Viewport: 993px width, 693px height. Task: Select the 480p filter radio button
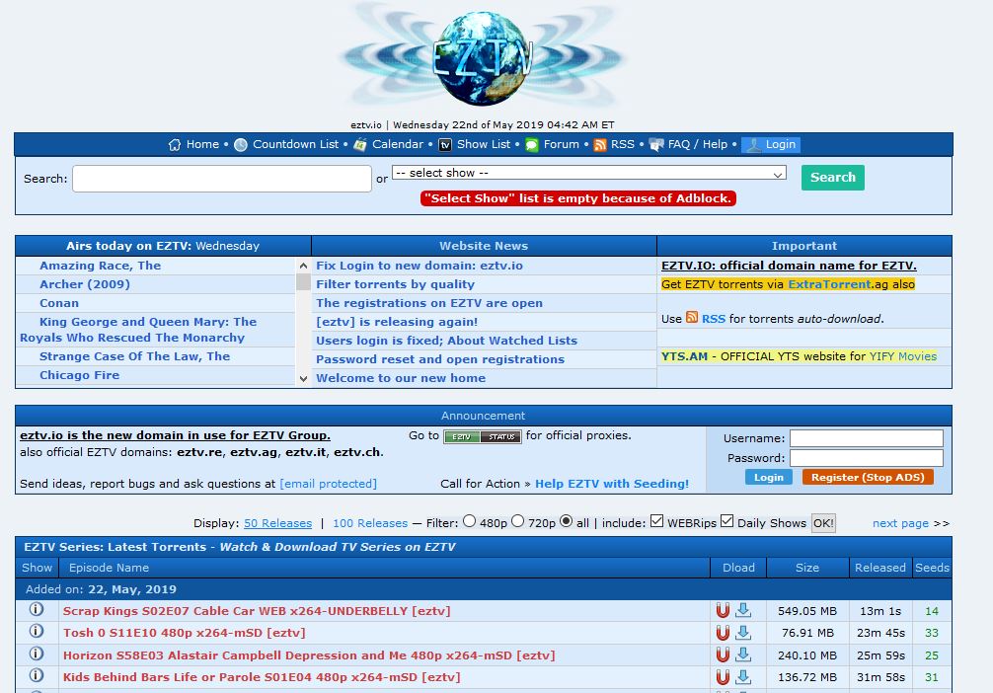point(469,521)
